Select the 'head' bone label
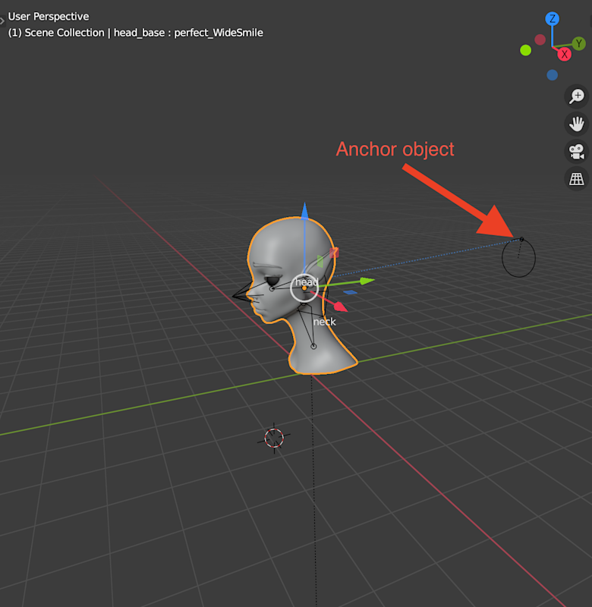The height and width of the screenshot is (607, 592). pos(307,281)
